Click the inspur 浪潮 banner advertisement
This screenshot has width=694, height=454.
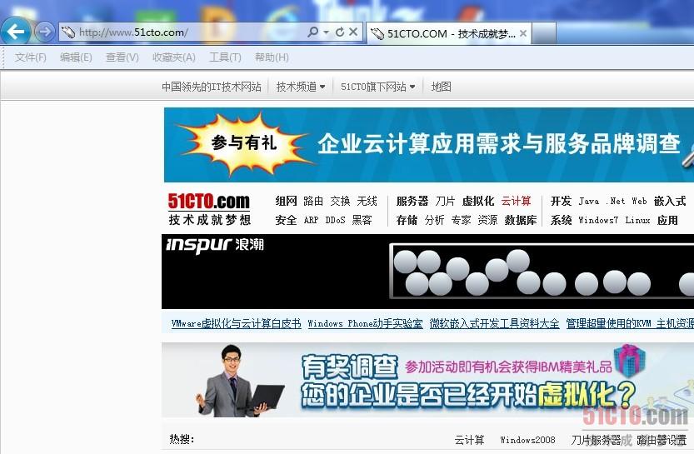click(x=427, y=272)
